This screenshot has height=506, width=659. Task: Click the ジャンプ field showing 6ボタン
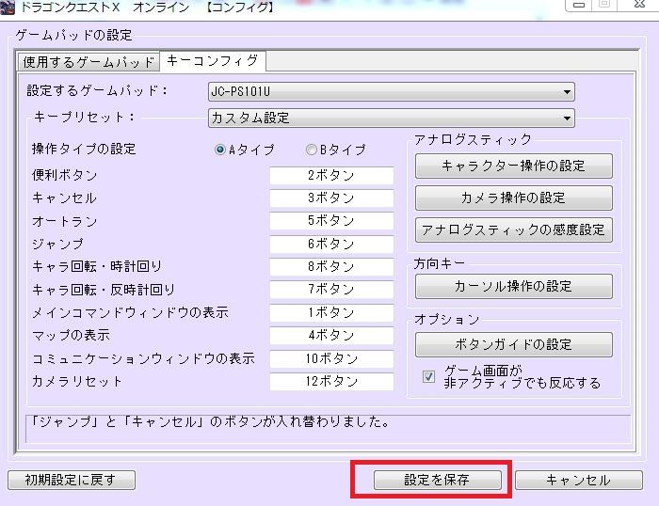point(331,244)
